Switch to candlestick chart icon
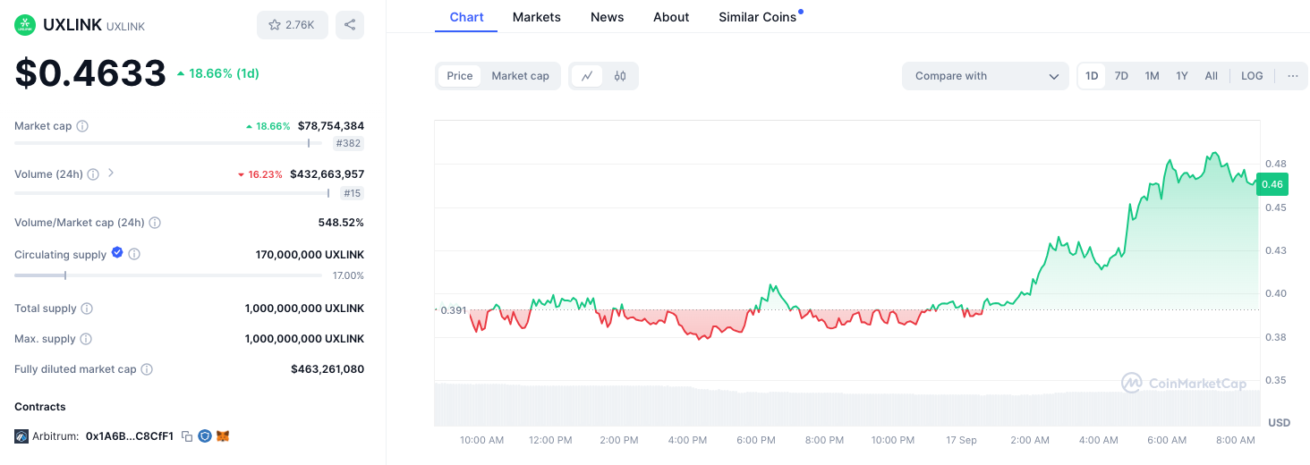The height and width of the screenshot is (465, 1310). pos(620,76)
